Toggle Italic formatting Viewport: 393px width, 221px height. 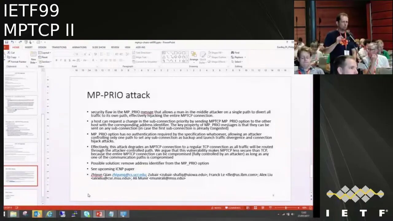61,60
